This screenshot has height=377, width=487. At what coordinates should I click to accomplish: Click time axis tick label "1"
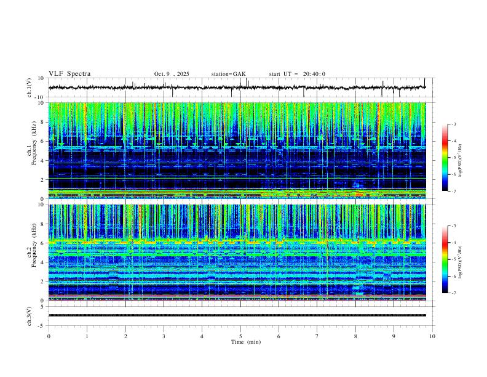click(x=87, y=336)
